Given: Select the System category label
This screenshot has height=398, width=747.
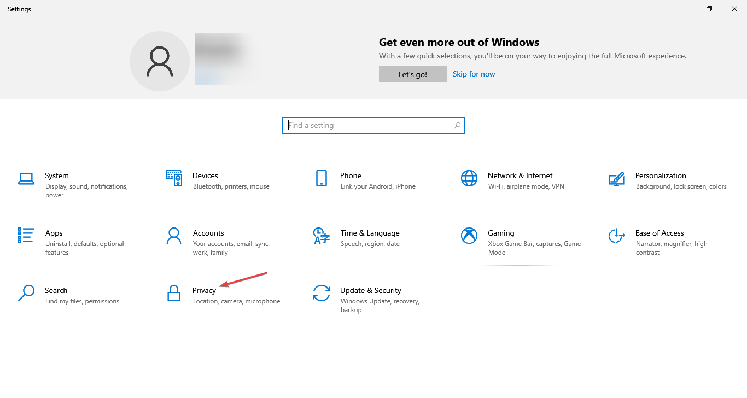Looking at the screenshot, I should [57, 175].
